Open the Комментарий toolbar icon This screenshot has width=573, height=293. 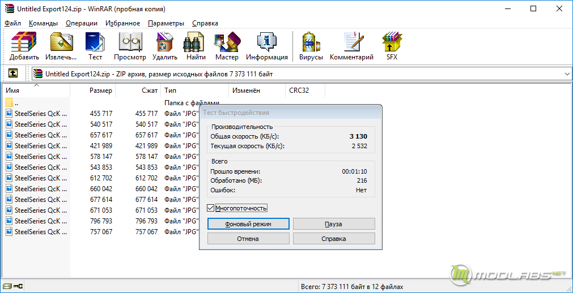tap(351, 46)
